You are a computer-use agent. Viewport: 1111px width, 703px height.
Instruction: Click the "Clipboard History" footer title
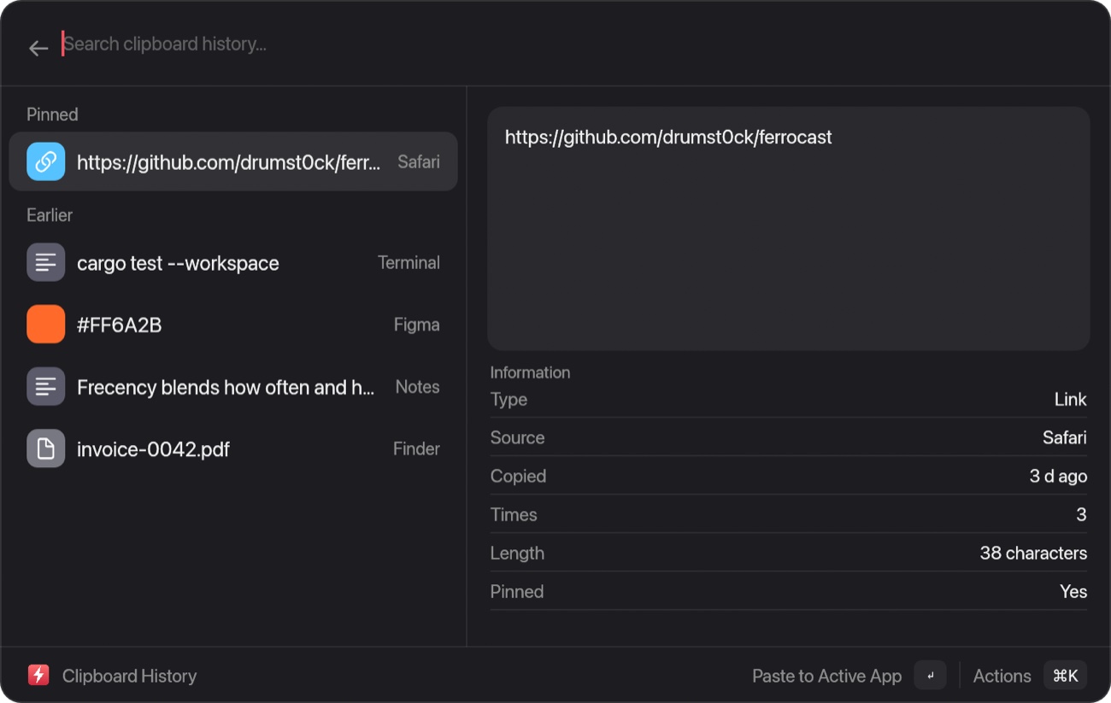click(129, 677)
